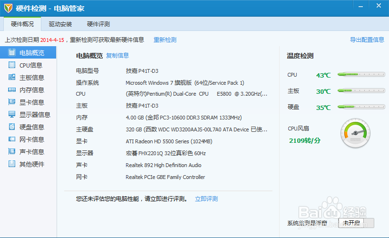Click the 复制信息 link

pyautogui.click(x=117, y=55)
